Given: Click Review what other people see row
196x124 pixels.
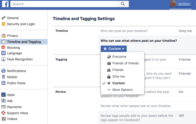Looking at the screenshot, I should tap(135, 106).
